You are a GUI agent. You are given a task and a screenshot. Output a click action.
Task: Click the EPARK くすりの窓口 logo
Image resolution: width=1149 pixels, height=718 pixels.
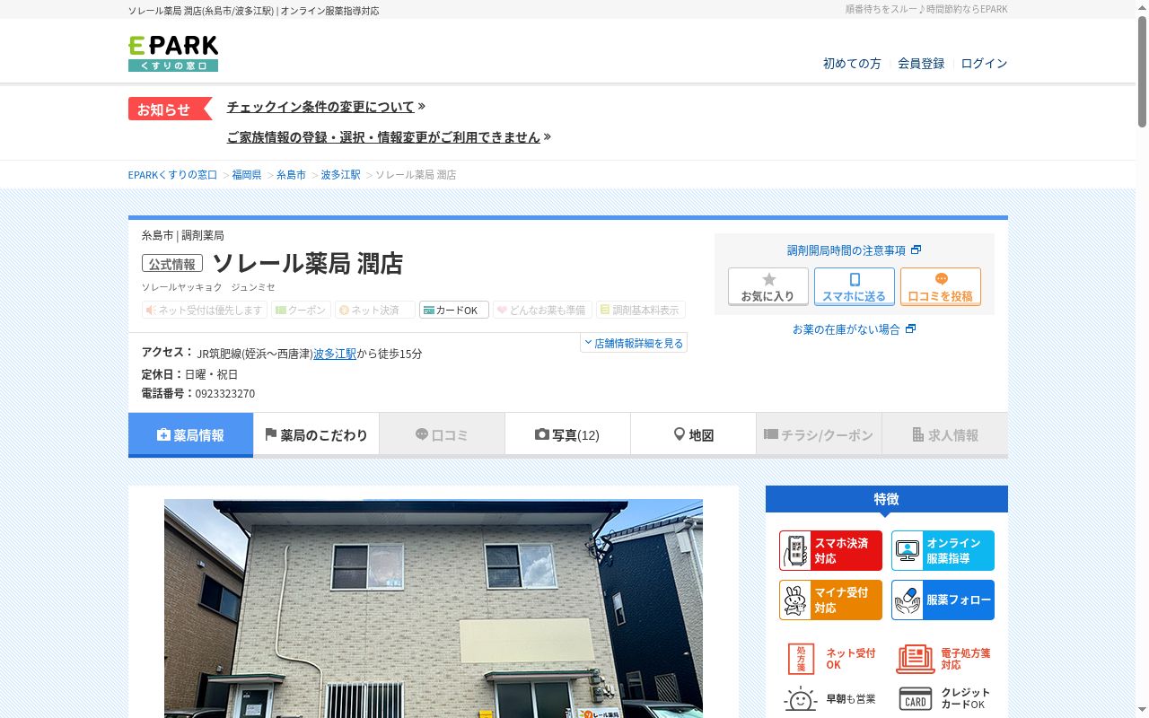point(173,54)
